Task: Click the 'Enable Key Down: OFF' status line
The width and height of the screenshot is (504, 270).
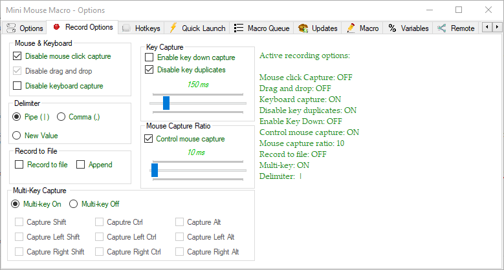Action: tap(301, 121)
